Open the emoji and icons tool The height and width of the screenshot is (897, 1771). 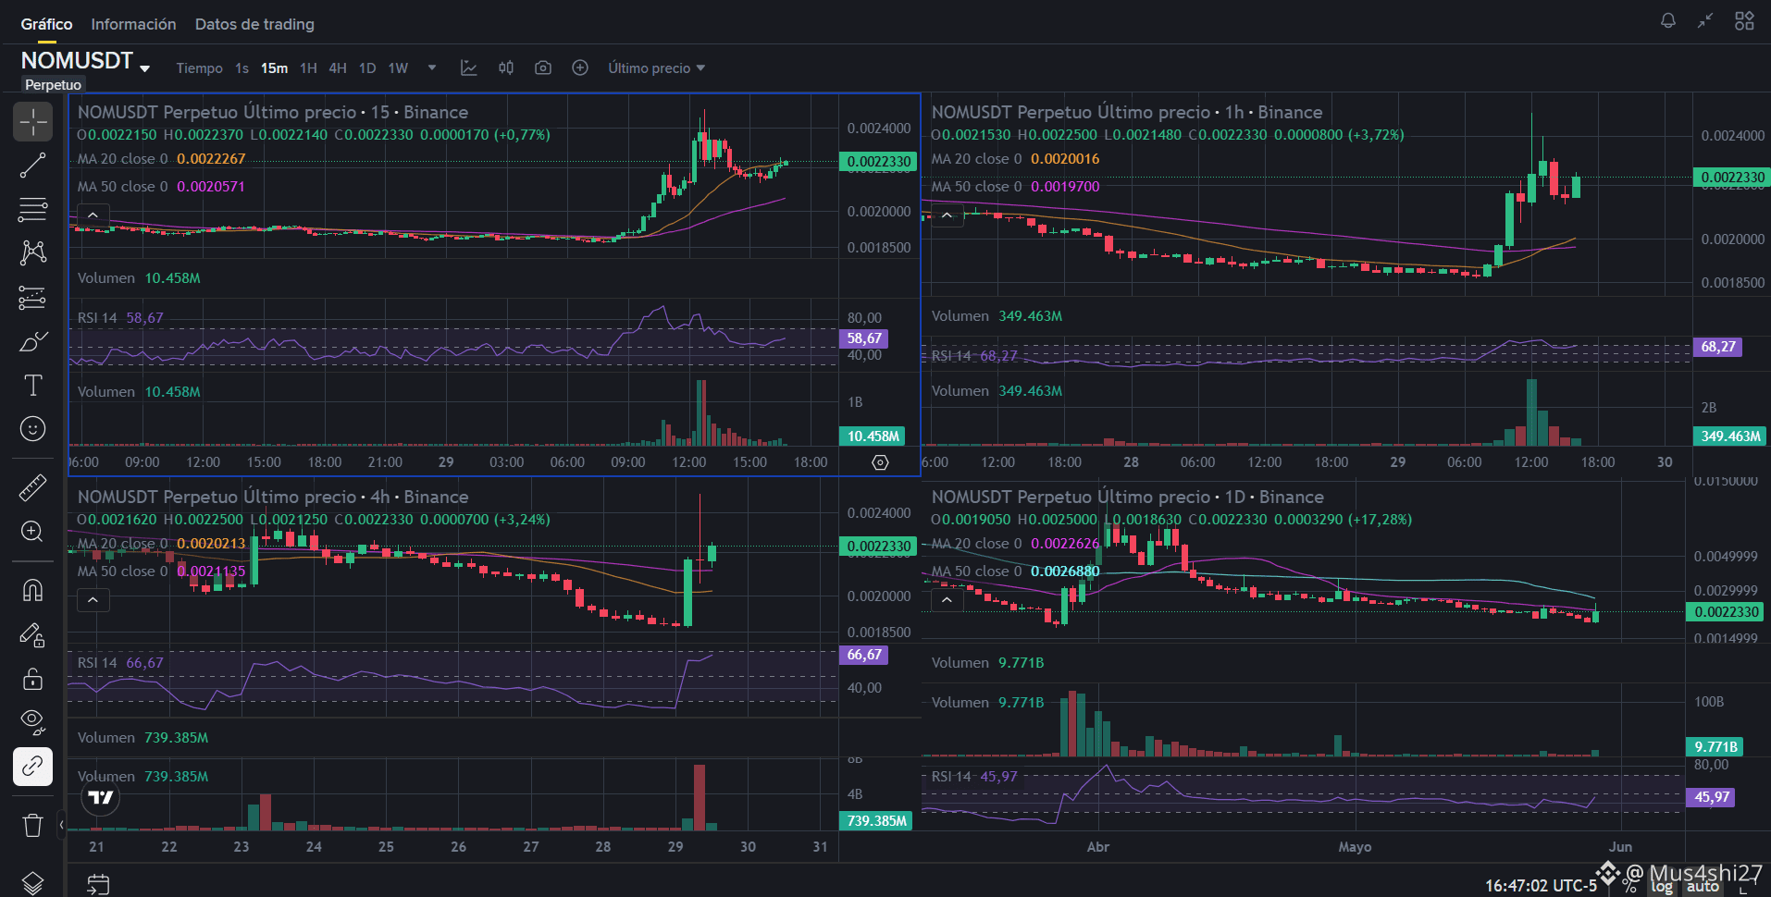pyautogui.click(x=33, y=429)
